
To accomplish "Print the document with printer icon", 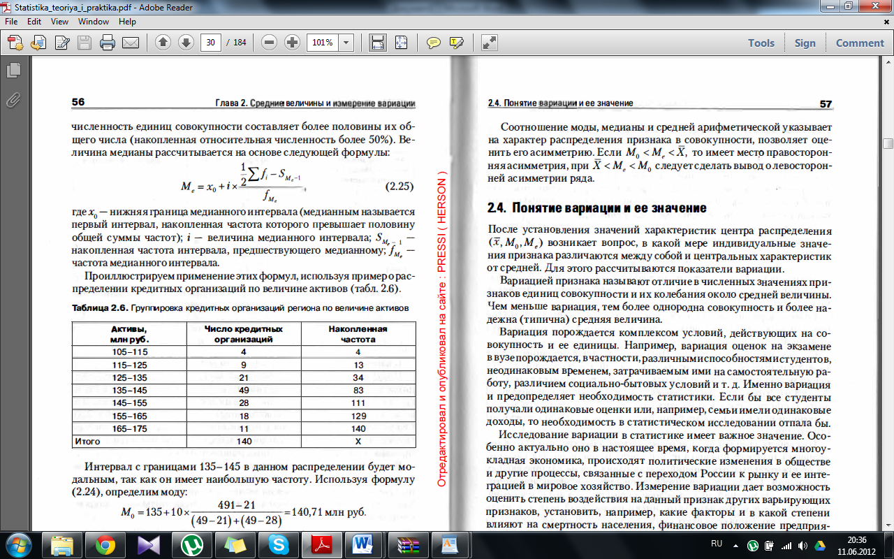I will pos(108,43).
